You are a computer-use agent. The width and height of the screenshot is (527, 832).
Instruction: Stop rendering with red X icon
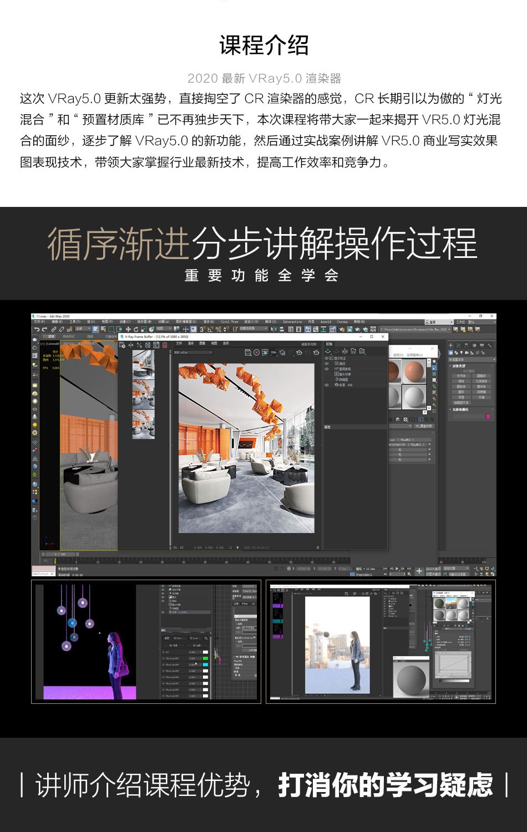[x=256, y=352]
